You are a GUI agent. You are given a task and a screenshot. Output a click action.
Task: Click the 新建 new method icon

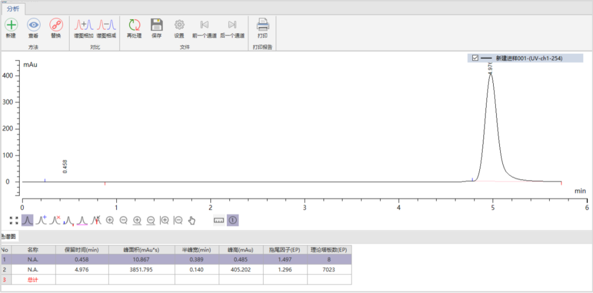(11, 25)
